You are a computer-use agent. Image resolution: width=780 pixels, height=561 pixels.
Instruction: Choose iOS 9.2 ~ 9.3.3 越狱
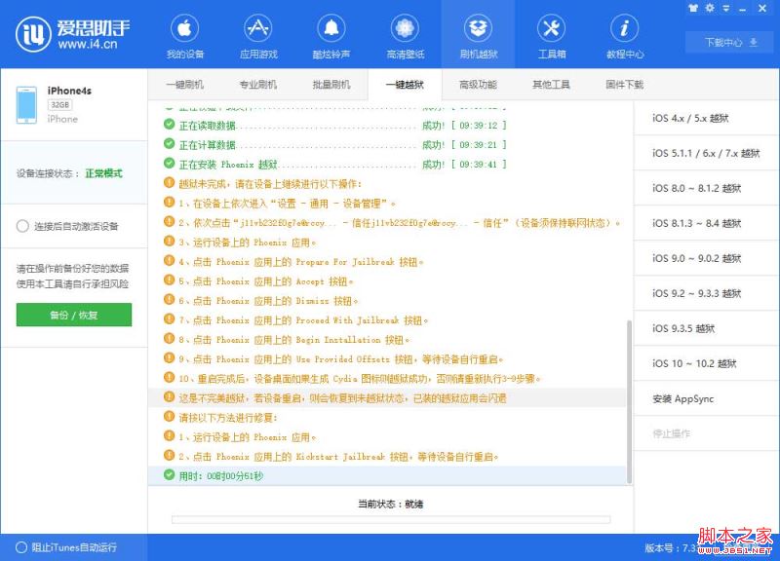tap(706, 294)
